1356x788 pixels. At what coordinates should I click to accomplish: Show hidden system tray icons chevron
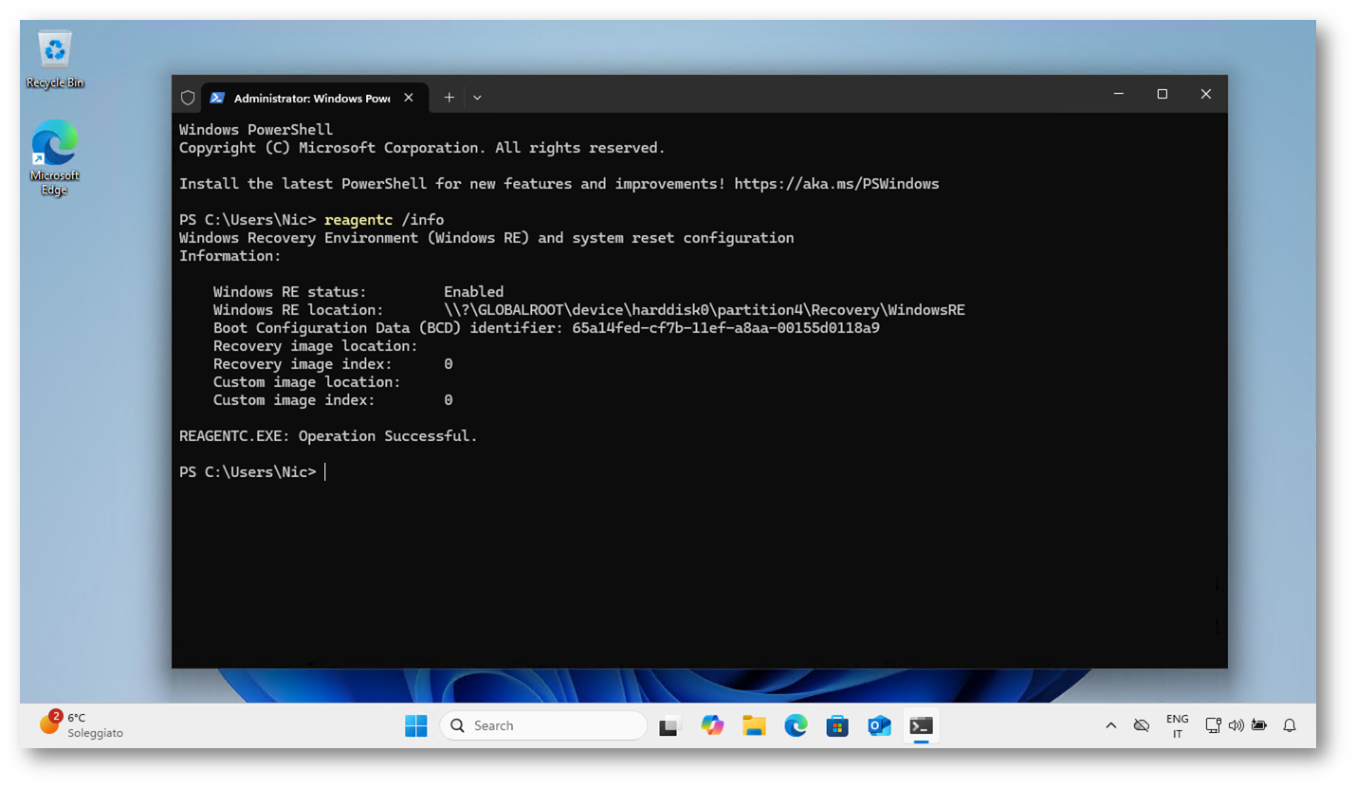pos(1111,725)
